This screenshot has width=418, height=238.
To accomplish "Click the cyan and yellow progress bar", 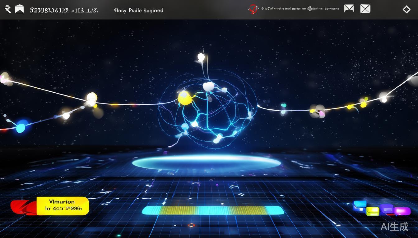I will 213,210.
